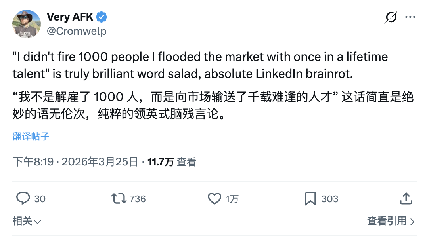Expand the 相关 sort dropdown
The width and height of the screenshot is (429, 243).
(x=27, y=221)
